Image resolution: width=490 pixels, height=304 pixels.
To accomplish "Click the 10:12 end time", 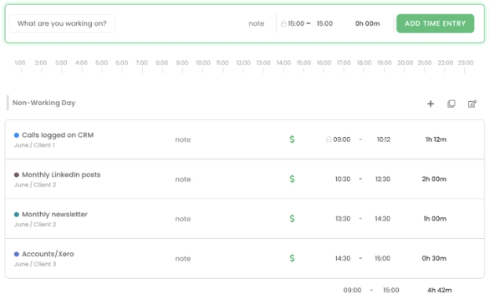I will (x=383, y=139).
